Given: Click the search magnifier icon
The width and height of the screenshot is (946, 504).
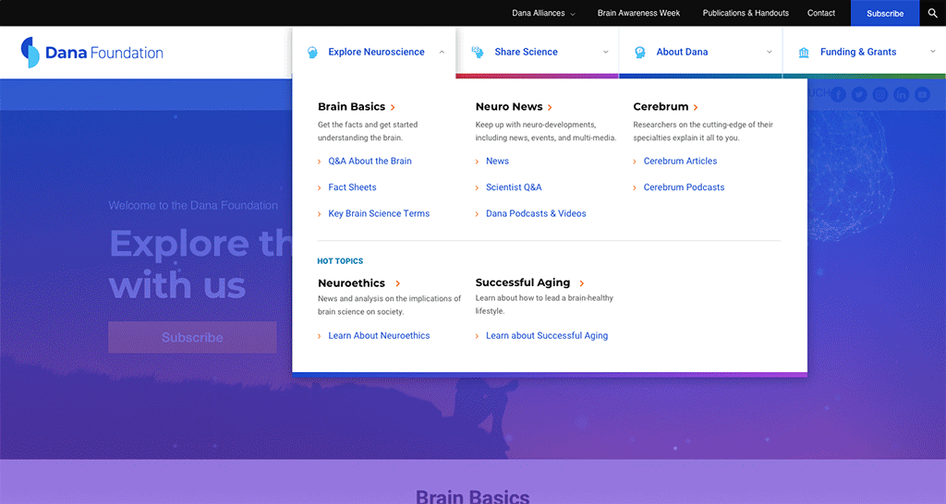Looking at the screenshot, I should [933, 13].
